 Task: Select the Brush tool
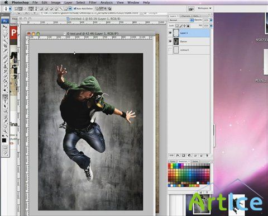click(x=5, y=62)
